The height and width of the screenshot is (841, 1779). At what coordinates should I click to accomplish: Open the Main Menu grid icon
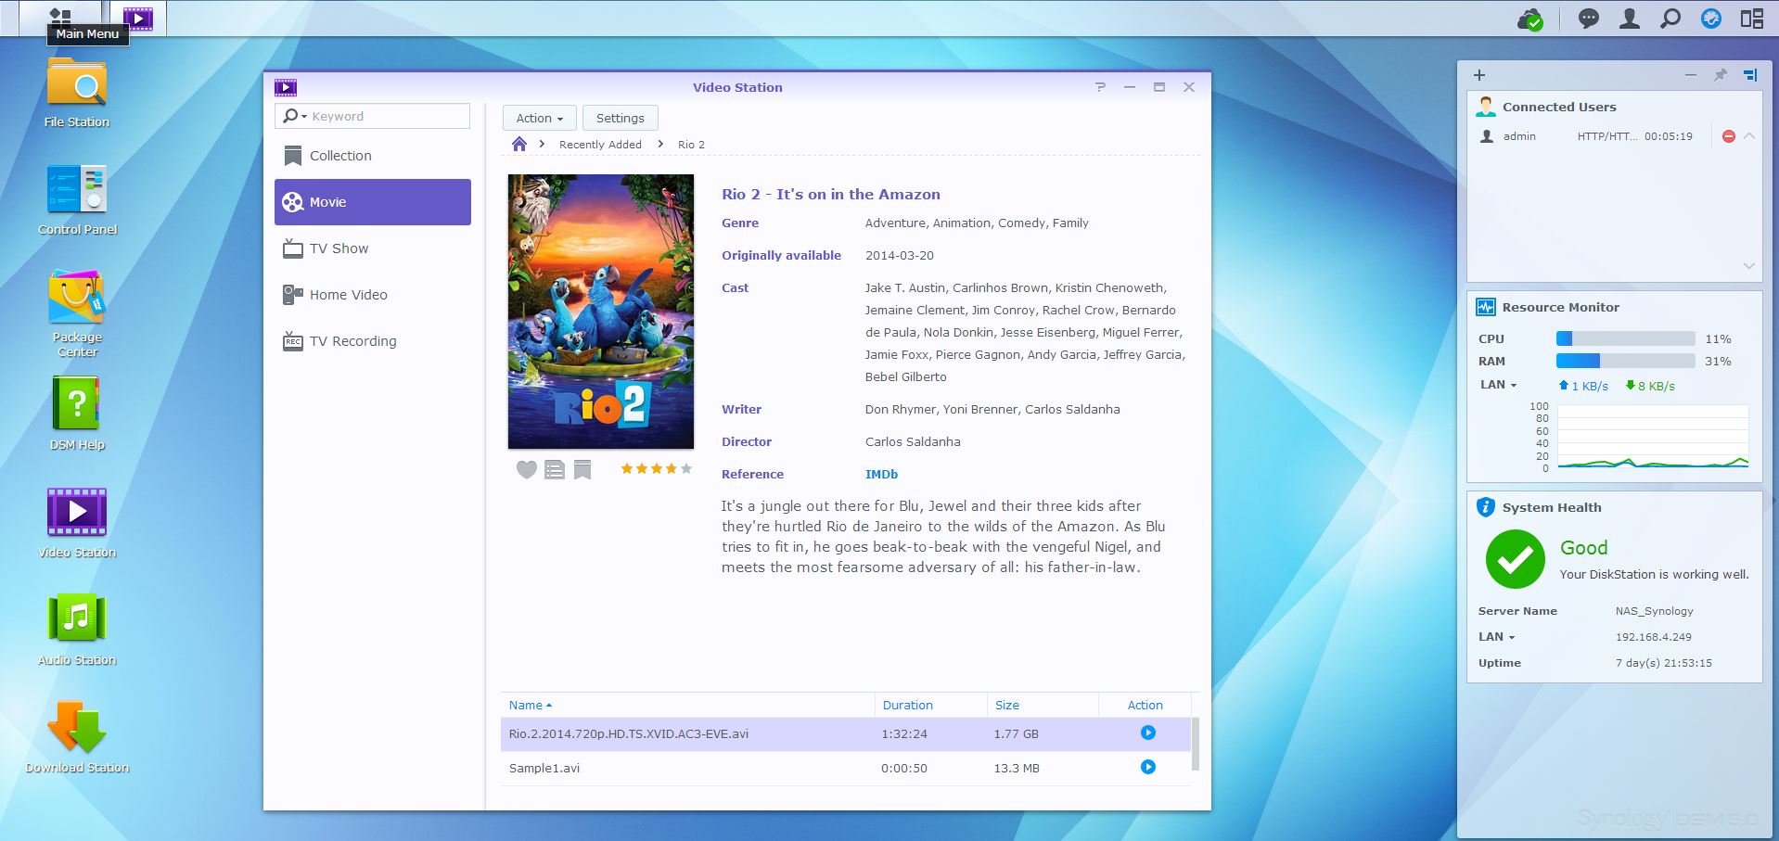click(60, 17)
